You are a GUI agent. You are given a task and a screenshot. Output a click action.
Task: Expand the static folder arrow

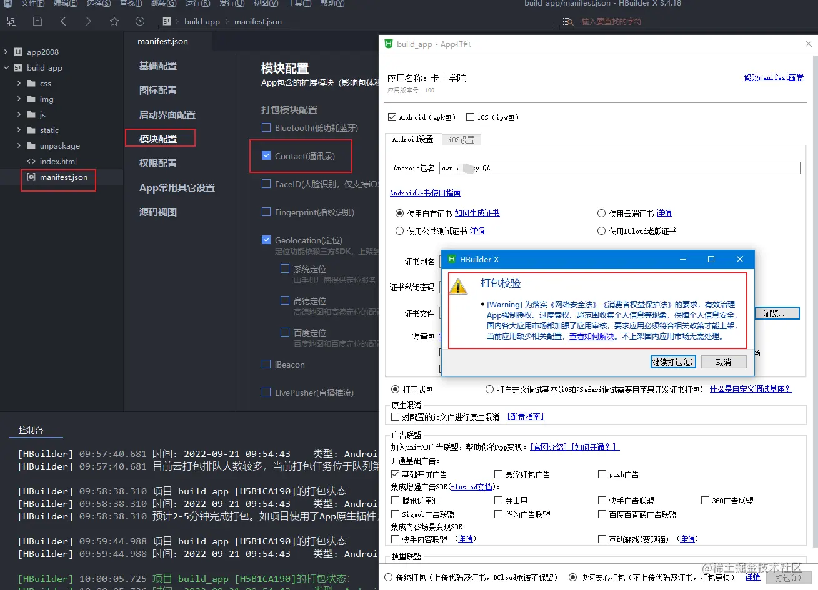tap(19, 130)
